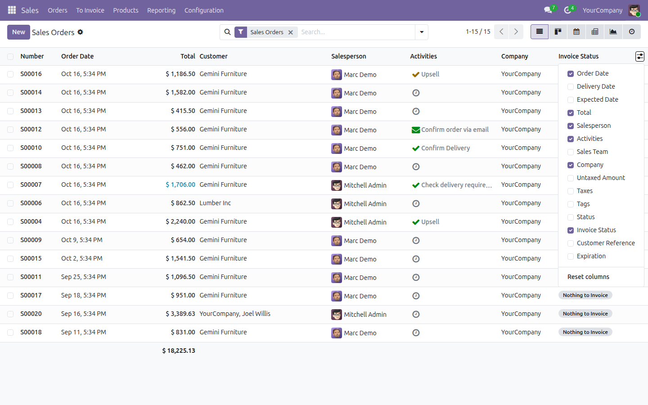
Task: Switch to kanban view
Action: [558, 32]
